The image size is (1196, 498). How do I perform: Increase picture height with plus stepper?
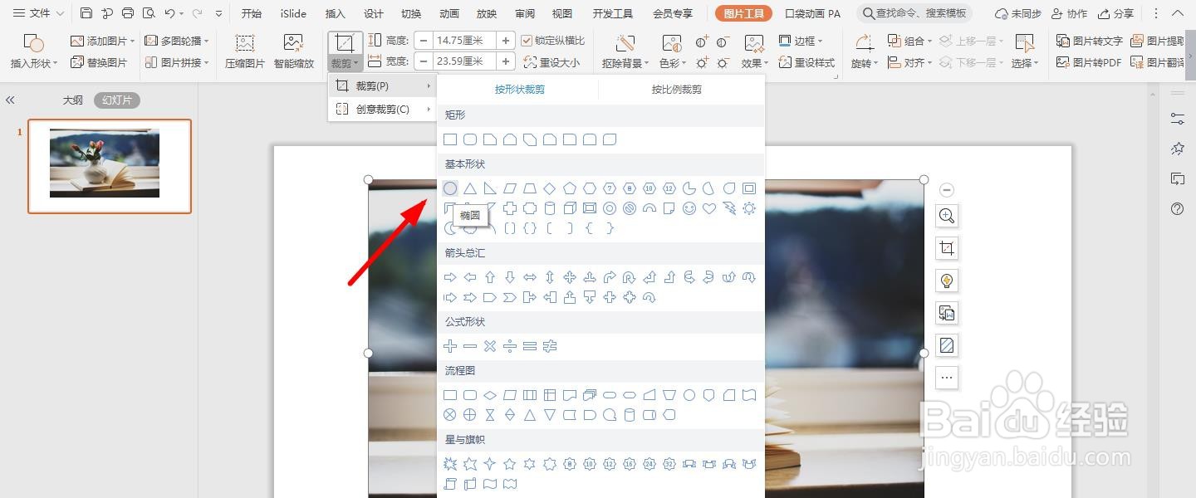pyautogui.click(x=505, y=41)
